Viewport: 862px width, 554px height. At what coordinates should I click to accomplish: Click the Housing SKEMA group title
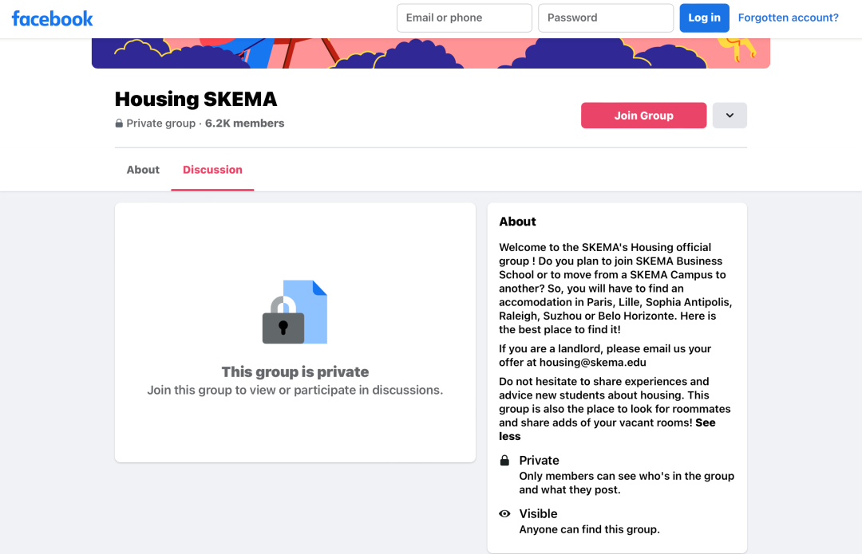[x=196, y=100]
